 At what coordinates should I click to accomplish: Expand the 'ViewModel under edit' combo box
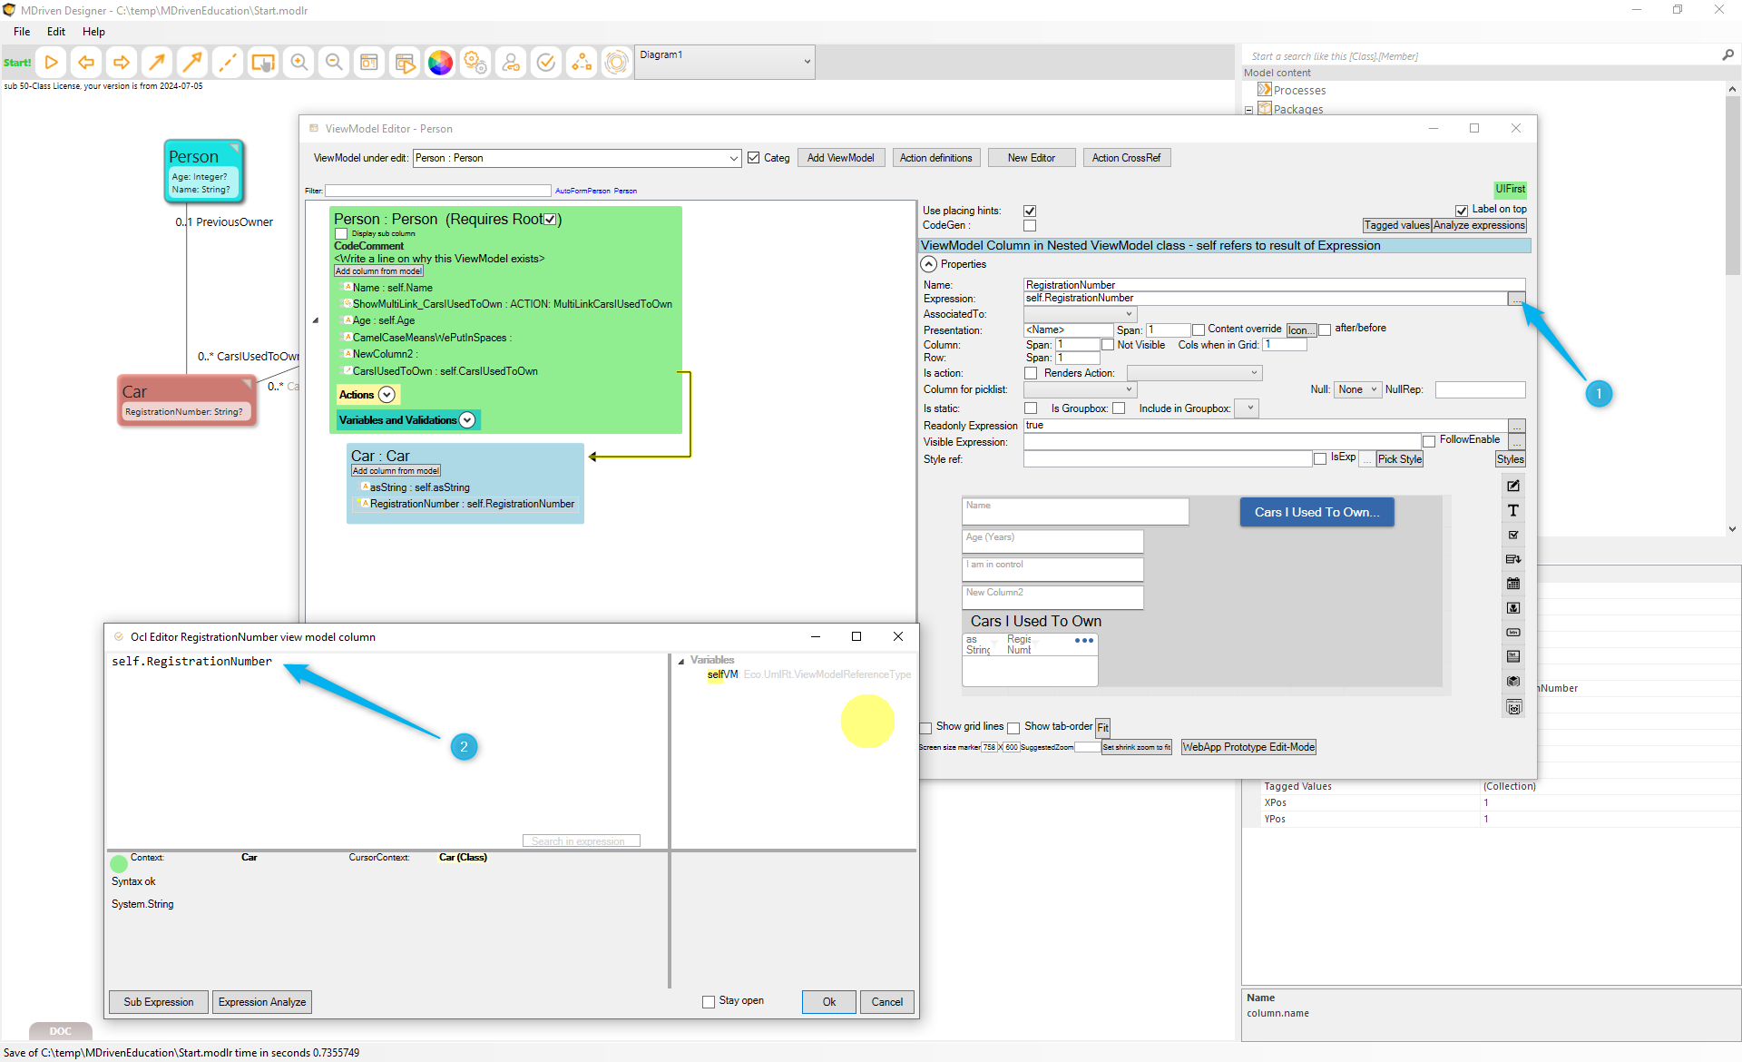click(x=733, y=158)
